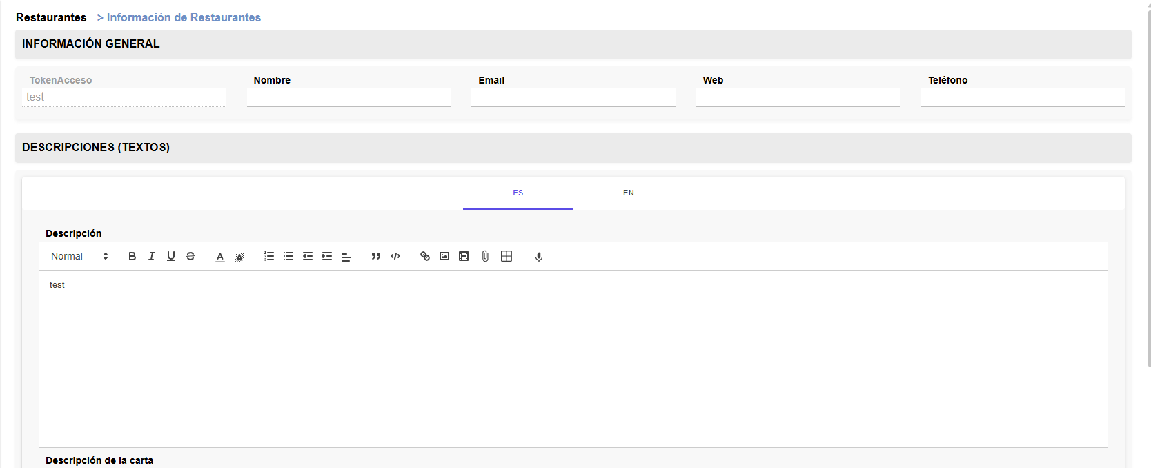1151x468 pixels.
Task: Apply underline formatting
Action: click(x=170, y=256)
